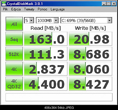This screenshot has width=118, height=110.
Task: Click the CrystalDiskMark title bar icon
Action: point(4,4)
